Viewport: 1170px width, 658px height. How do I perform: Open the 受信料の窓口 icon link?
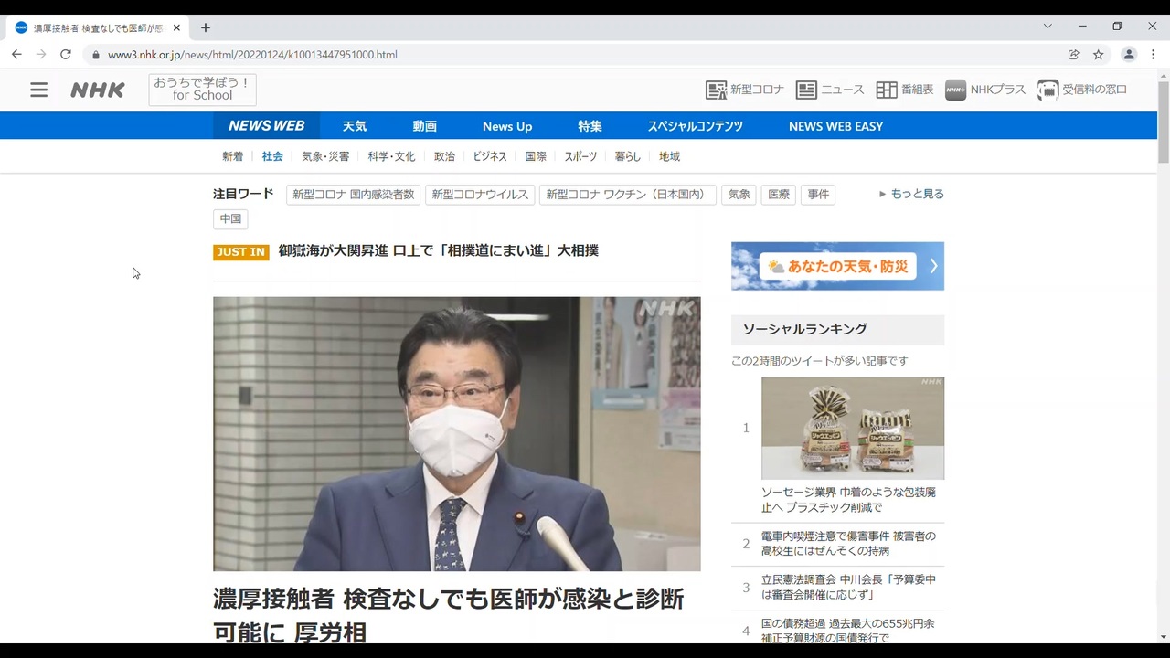tap(1082, 90)
